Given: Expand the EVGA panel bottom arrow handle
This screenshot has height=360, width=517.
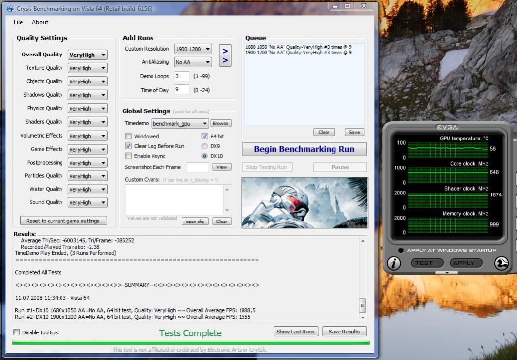Looking at the screenshot, I should (x=447, y=273).
